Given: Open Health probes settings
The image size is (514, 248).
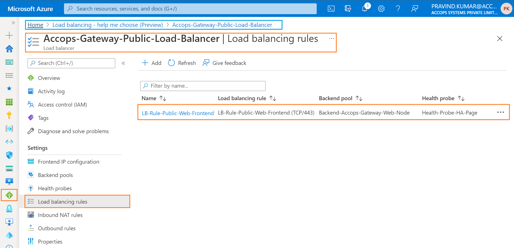Looking at the screenshot, I should click(x=55, y=188).
